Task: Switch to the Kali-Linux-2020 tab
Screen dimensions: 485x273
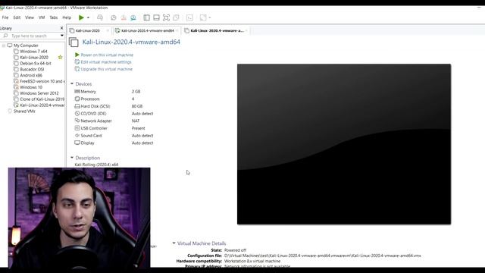Action: coord(88,30)
